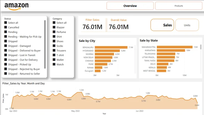
Task: Click the Status slicer scrollbar
Action: (x=45, y=44)
